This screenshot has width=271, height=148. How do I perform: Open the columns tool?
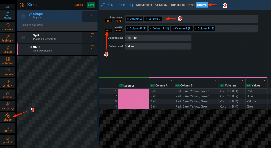tap(8, 60)
